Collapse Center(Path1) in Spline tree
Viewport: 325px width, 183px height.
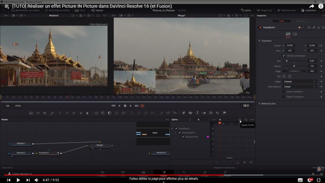pyautogui.click(x=176, y=133)
